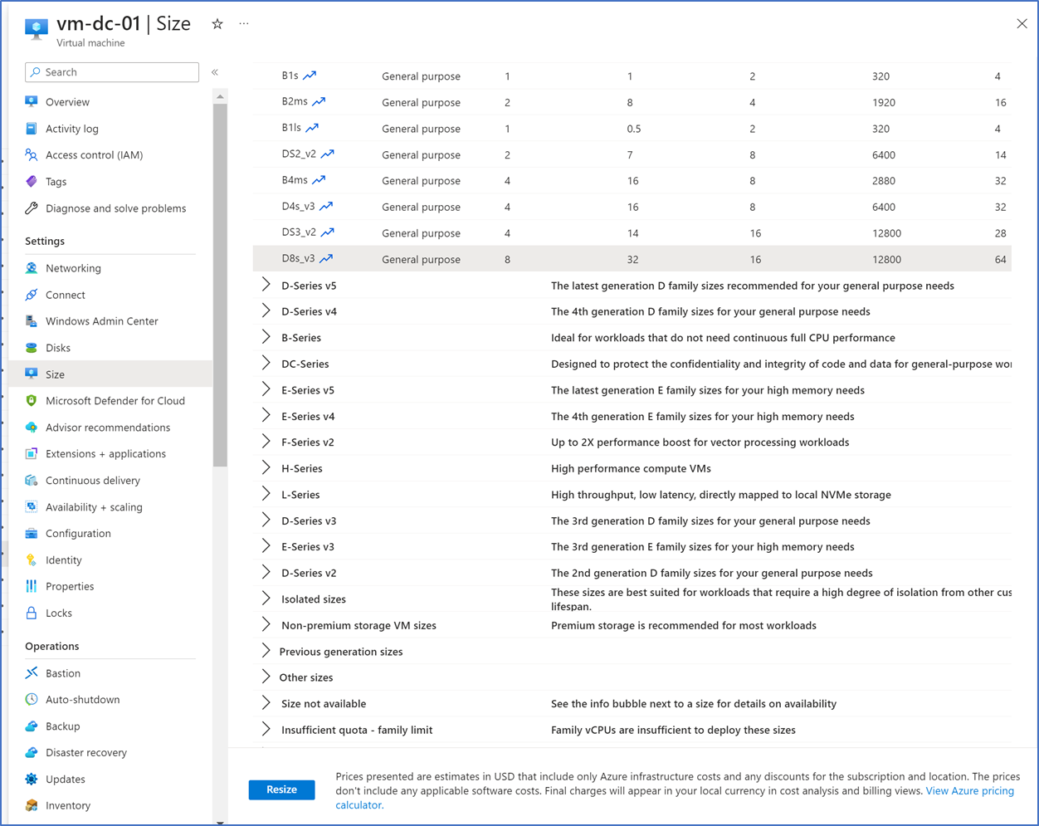1039x826 pixels.
Task: Click the Networking icon in Settings
Action: [32, 268]
